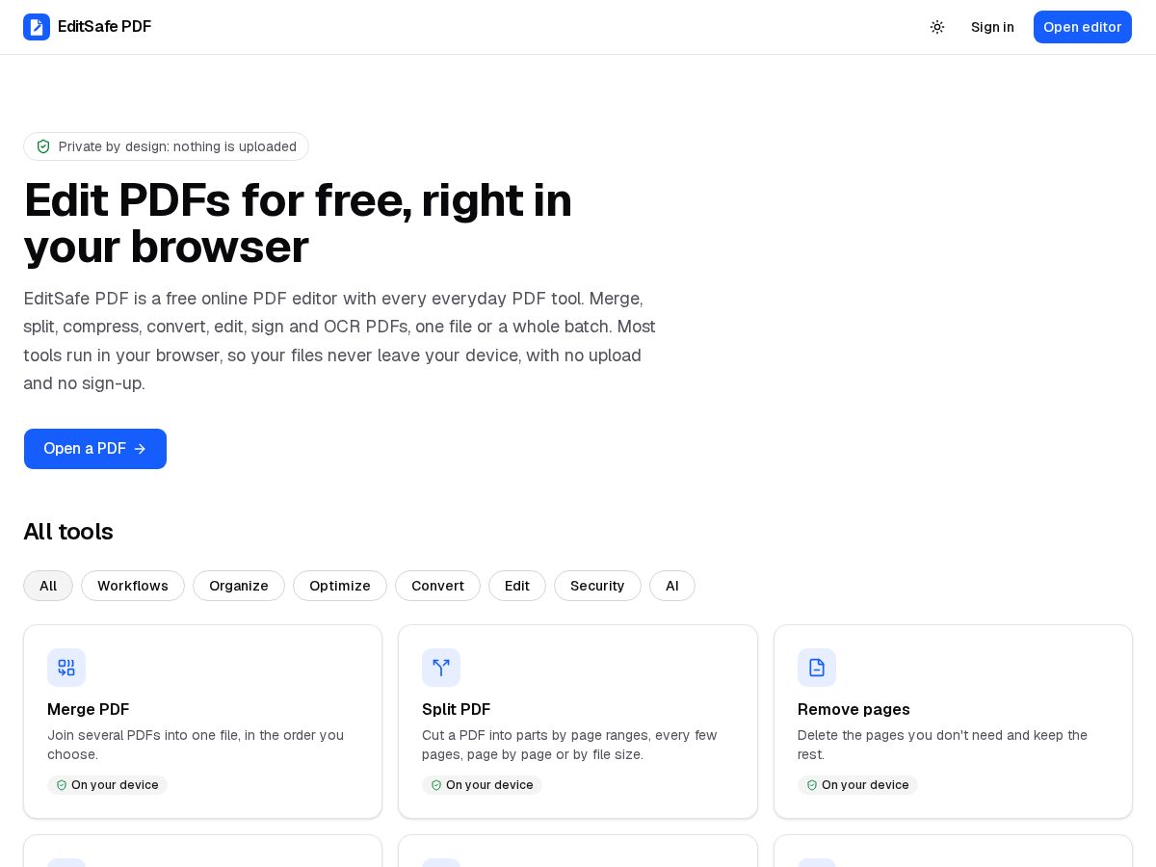Image resolution: width=1156 pixels, height=867 pixels.
Task: Click the arrow icon in the Open a PDF button
Action: click(140, 449)
